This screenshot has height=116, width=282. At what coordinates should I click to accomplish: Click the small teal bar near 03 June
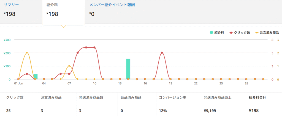click(x=36, y=76)
